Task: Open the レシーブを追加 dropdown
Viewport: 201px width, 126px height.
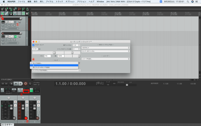Action: tap(106, 59)
